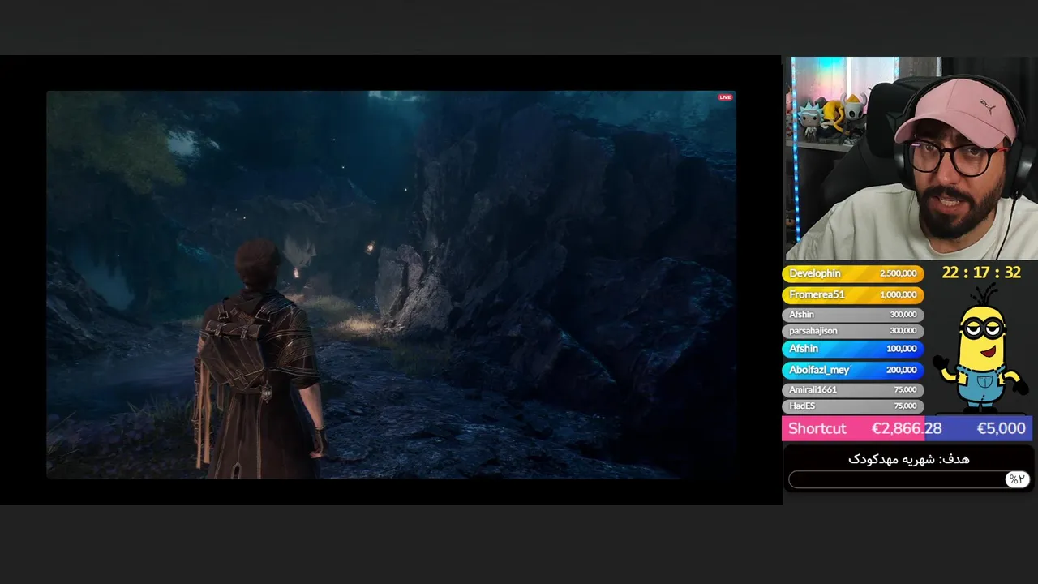Select the blue Afshin 100,000 row
Viewport: 1038px width, 584px height.
tap(852, 349)
